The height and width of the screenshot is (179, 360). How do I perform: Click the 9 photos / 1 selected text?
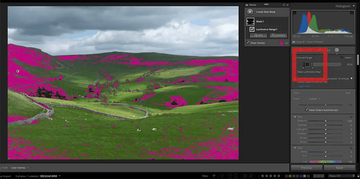27,176
